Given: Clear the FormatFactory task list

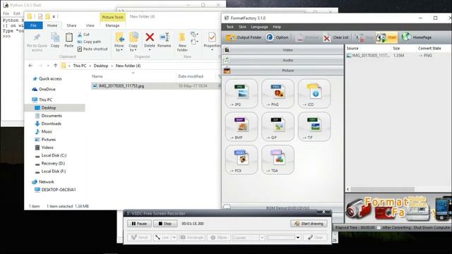Looking at the screenshot, I should [x=336, y=37].
